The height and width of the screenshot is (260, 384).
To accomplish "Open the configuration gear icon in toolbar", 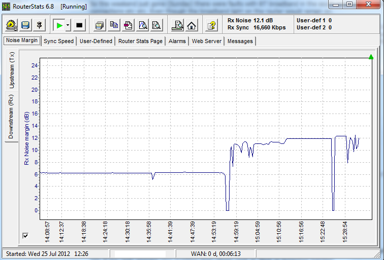I will (12, 25).
